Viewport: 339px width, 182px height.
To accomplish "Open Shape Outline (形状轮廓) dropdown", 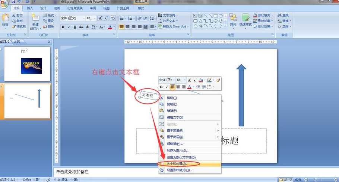I will [263, 21].
